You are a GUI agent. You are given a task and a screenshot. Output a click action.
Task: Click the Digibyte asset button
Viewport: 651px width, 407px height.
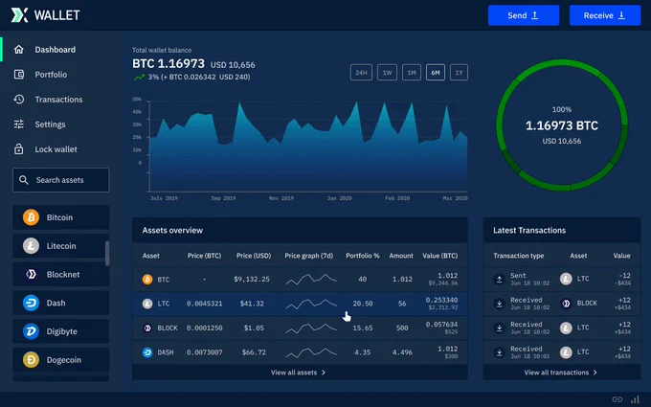[x=61, y=331]
